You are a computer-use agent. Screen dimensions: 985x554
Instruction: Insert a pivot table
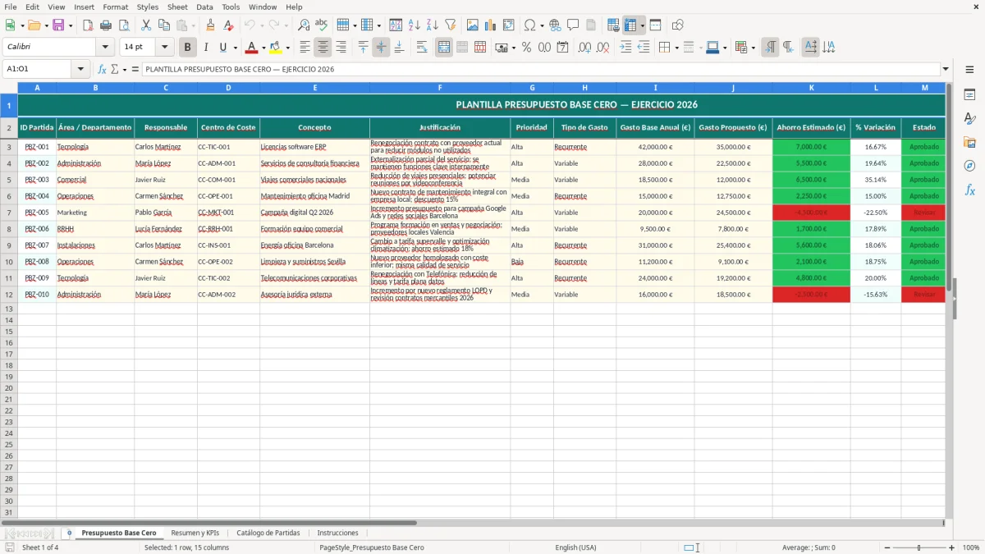(509, 25)
